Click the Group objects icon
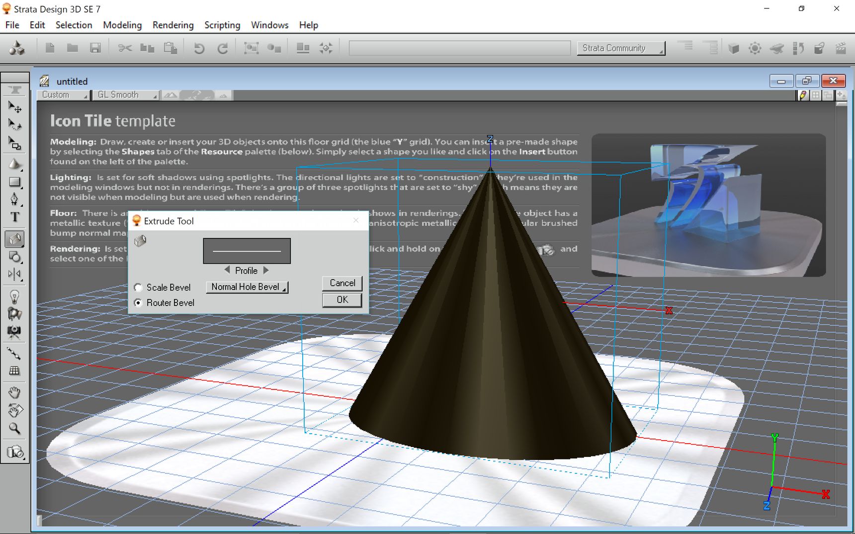The height and width of the screenshot is (534, 855). click(251, 48)
